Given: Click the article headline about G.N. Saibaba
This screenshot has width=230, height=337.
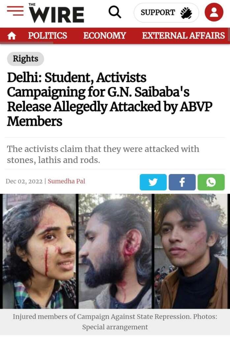Looking at the screenshot, I should [110, 99].
